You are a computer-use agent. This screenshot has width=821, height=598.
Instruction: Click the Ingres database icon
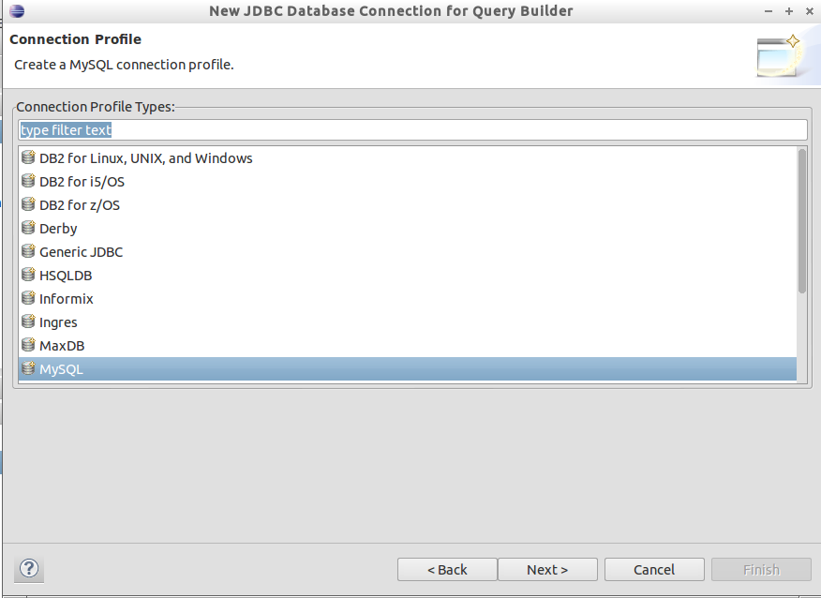coord(28,321)
